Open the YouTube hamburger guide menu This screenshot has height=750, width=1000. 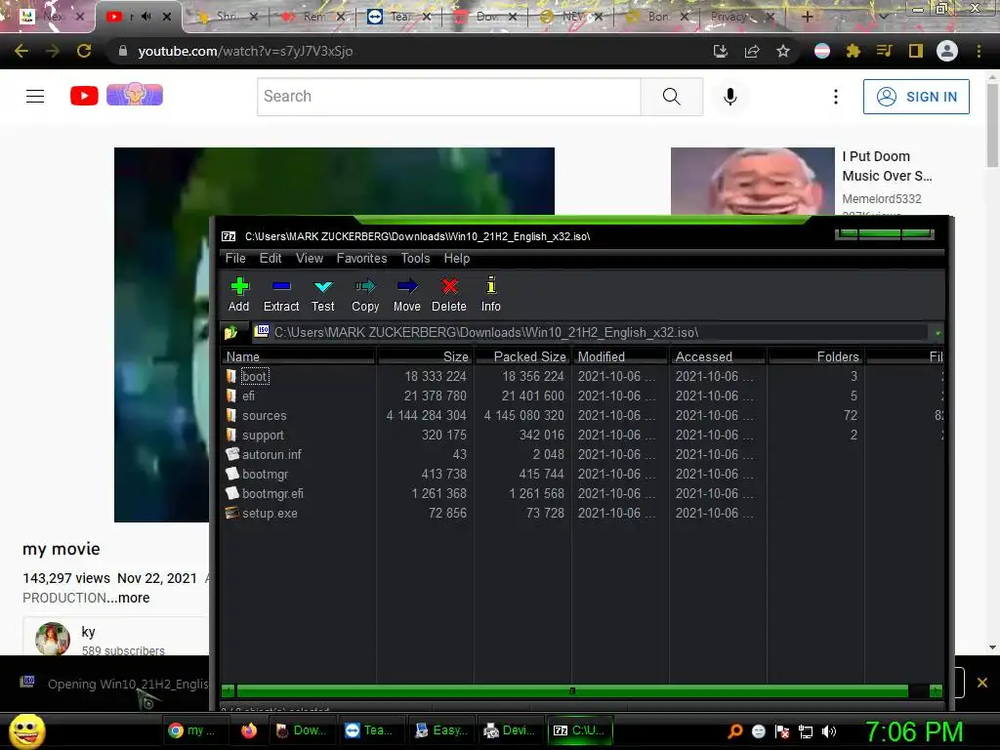(35, 97)
